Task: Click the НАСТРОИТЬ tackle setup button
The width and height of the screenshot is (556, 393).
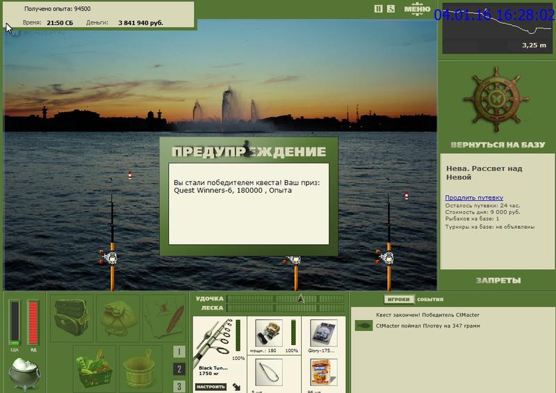Action: (211, 387)
